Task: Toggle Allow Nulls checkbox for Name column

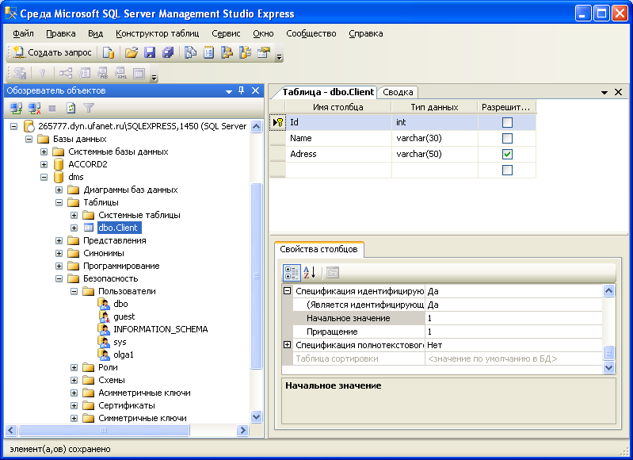Action: tap(507, 138)
